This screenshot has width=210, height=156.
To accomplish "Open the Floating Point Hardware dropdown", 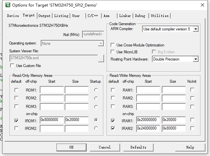I will tap(196, 59).
